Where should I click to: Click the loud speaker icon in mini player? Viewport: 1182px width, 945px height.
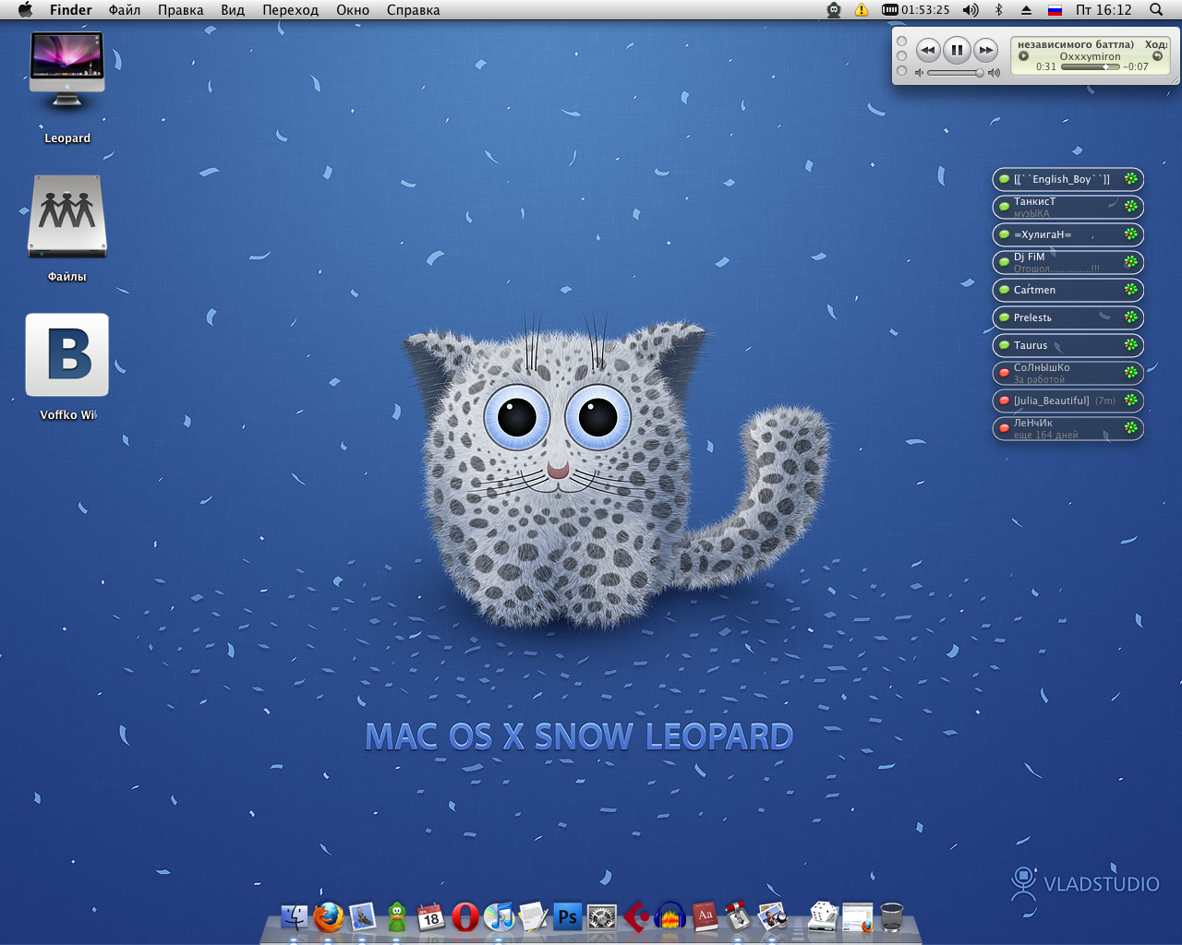(x=994, y=72)
